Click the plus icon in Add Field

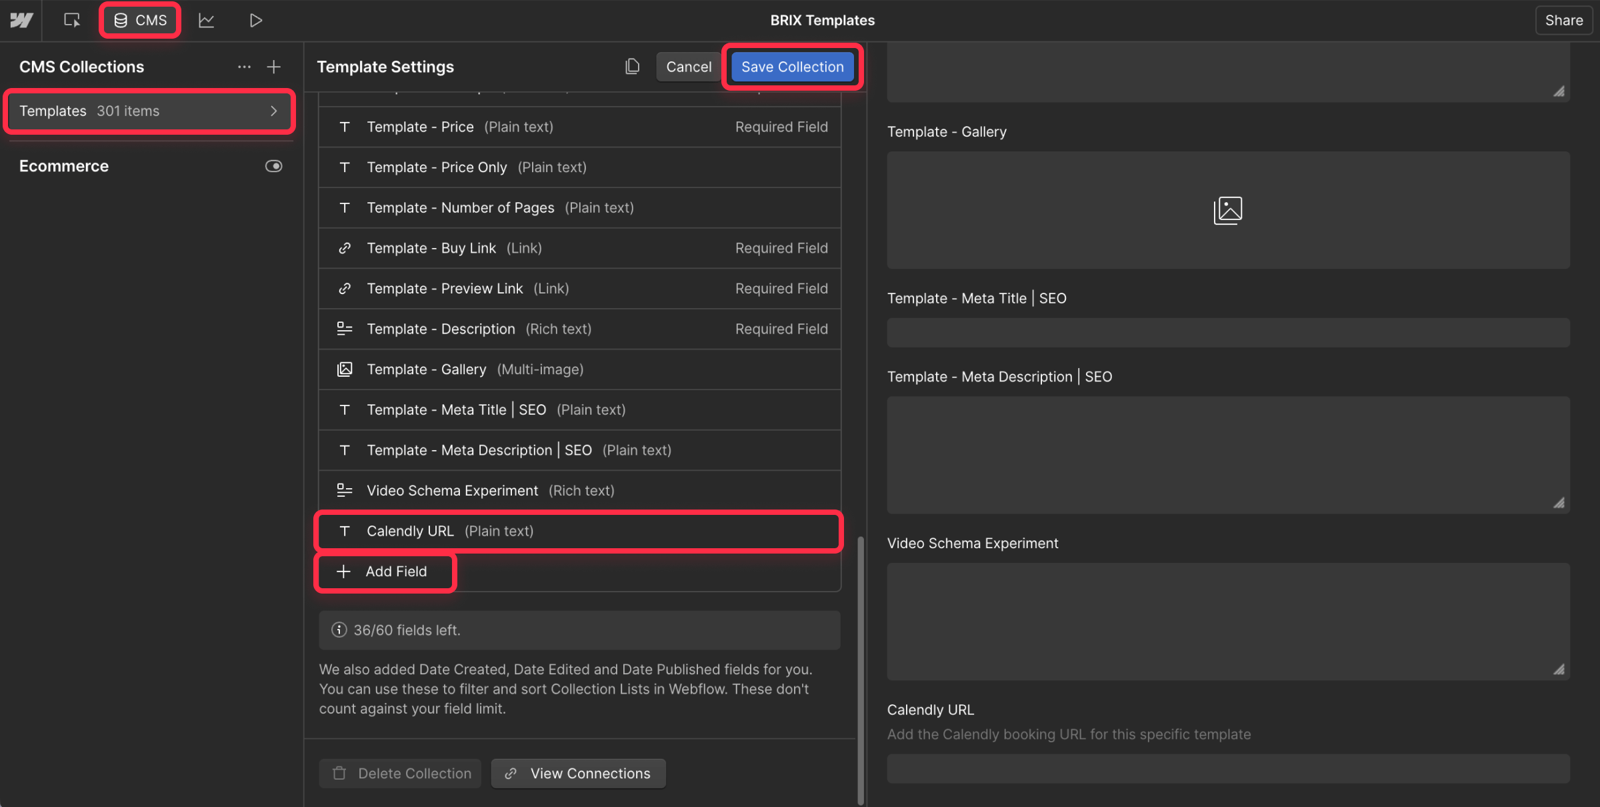tap(343, 572)
